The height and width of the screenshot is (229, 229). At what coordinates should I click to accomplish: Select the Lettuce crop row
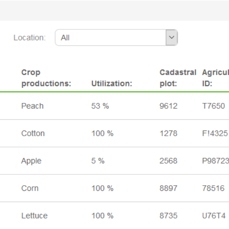pyautogui.click(x=115, y=216)
